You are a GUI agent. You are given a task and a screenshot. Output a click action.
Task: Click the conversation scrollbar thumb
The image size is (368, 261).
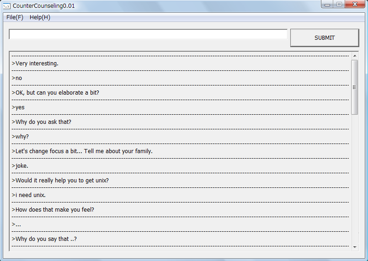(x=355, y=87)
